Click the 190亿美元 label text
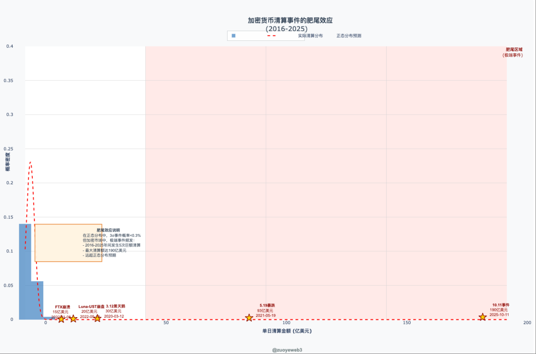 [x=499, y=310]
